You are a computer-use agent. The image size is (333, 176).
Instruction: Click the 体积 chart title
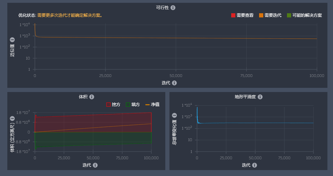pyautogui.click(x=83, y=97)
